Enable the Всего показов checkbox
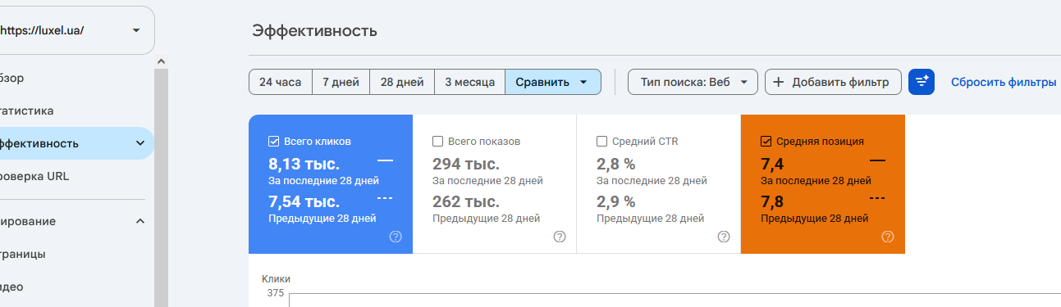The width and height of the screenshot is (1061, 307). click(438, 141)
